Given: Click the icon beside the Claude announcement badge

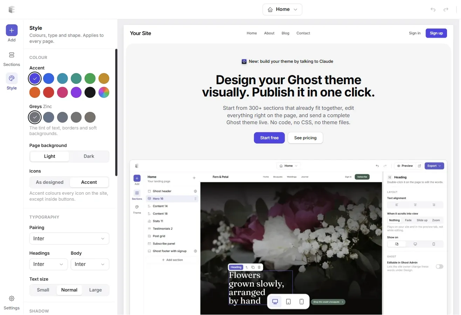Looking at the screenshot, I should (244, 61).
